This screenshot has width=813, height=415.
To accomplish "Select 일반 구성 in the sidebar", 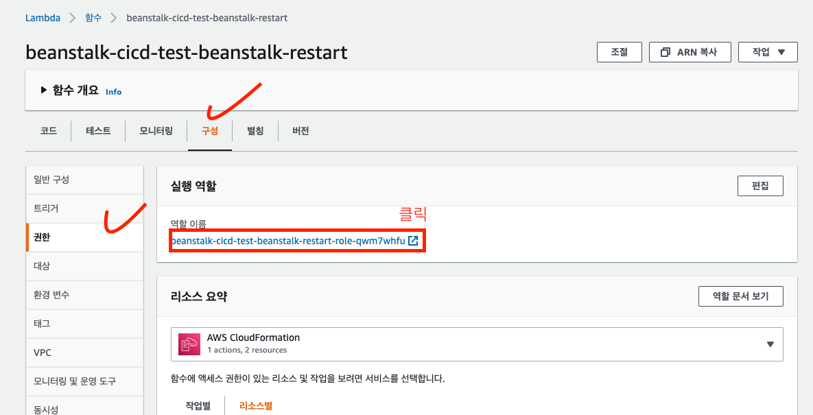I will pyautogui.click(x=84, y=180).
